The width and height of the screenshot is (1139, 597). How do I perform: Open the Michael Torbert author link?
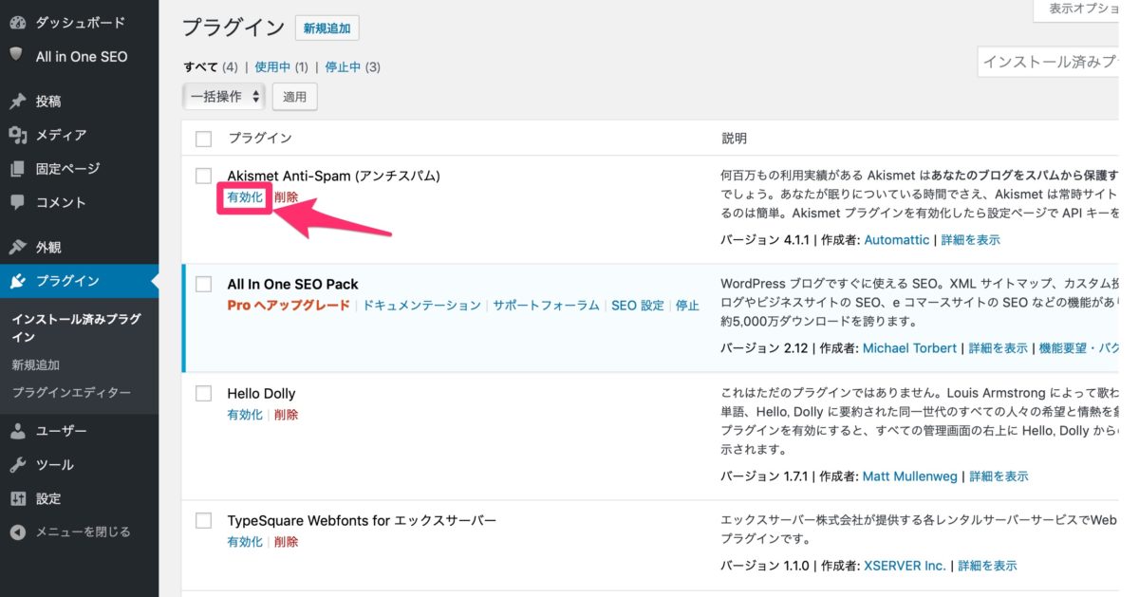coord(909,348)
